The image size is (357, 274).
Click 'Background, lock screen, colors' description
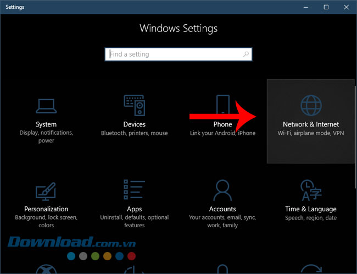[x=46, y=221]
